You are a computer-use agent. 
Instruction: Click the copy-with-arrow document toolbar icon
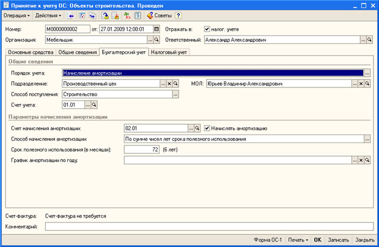click(x=92, y=16)
